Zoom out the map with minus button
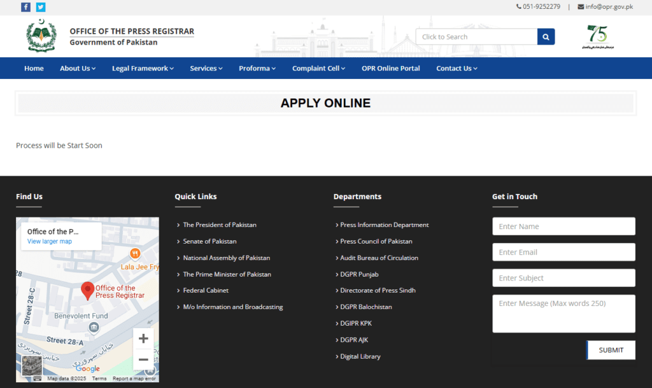 [x=143, y=359]
